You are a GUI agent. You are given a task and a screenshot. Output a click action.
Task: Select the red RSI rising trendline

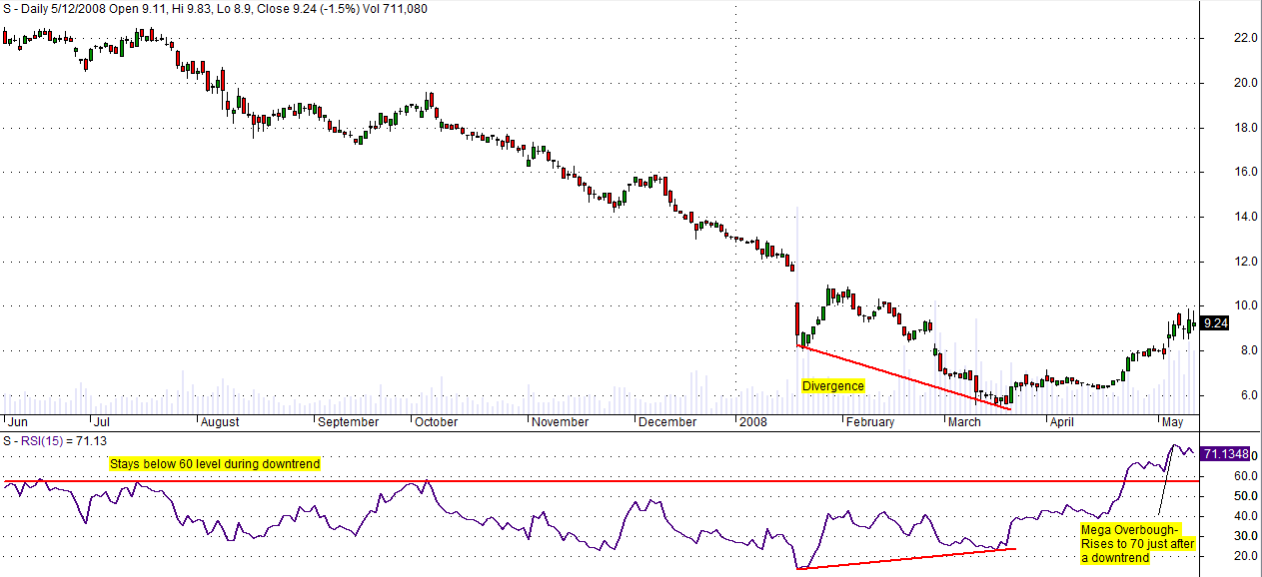[905, 559]
